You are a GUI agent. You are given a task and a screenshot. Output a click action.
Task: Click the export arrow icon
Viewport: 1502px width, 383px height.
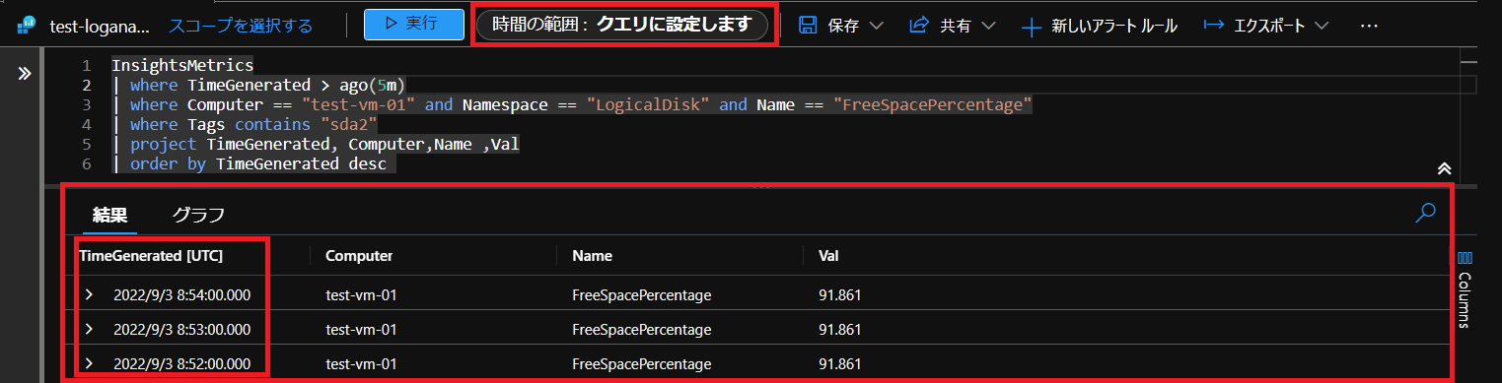coord(1214,26)
